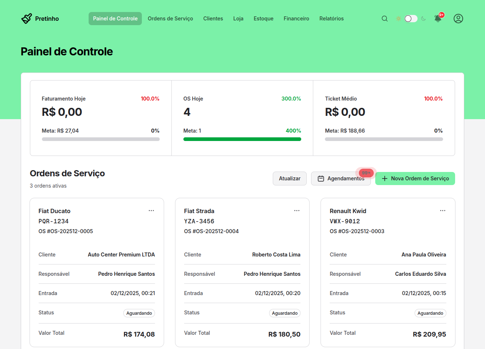Open Fiat Strada card options menu
This screenshot has width=485, height=349.
coord(297,211)
